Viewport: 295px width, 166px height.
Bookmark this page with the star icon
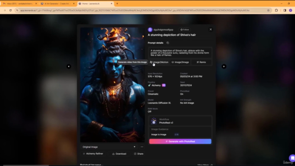268,10
